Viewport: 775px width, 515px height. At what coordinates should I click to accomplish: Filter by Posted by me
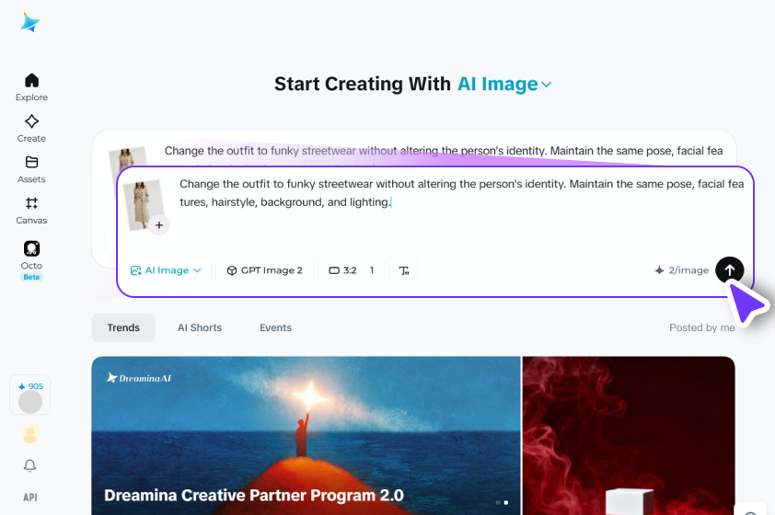[x=702, y=328]
